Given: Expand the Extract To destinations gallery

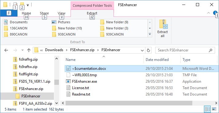Looking at the screenshot, I should click(150, 34).
